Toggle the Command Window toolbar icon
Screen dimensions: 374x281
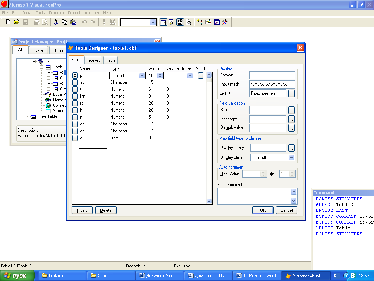click(163, 22)
